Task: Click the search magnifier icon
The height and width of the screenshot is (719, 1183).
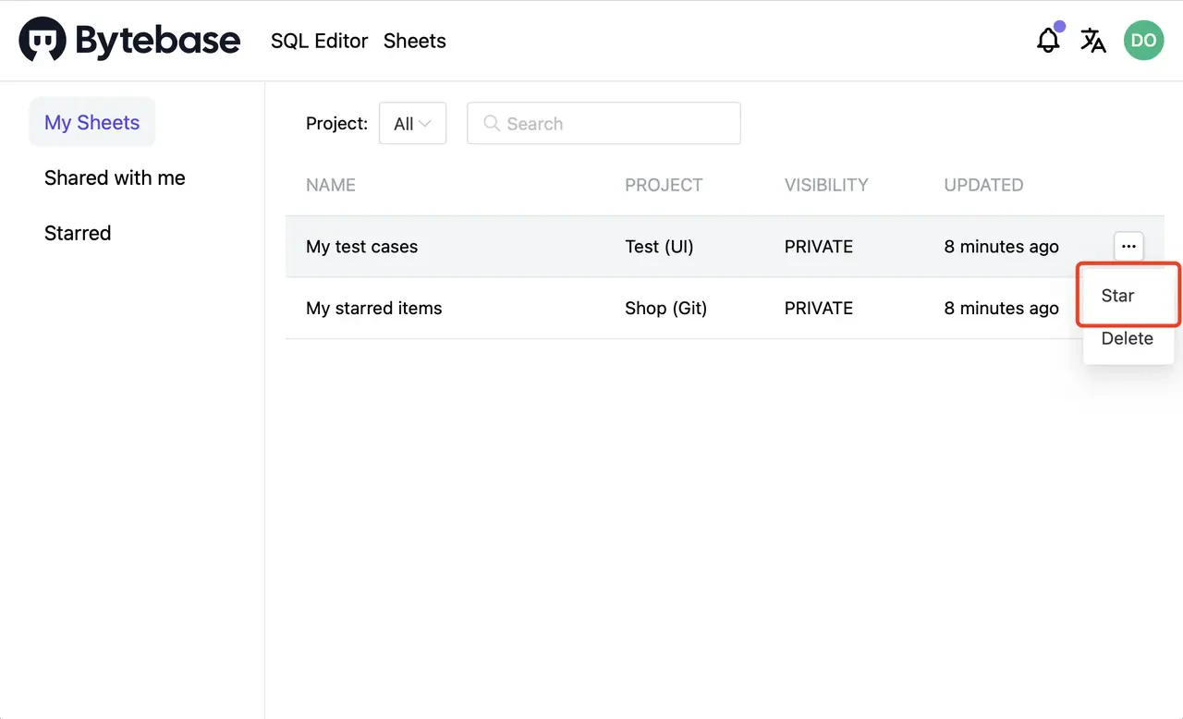Action: [x=492, y=124]
